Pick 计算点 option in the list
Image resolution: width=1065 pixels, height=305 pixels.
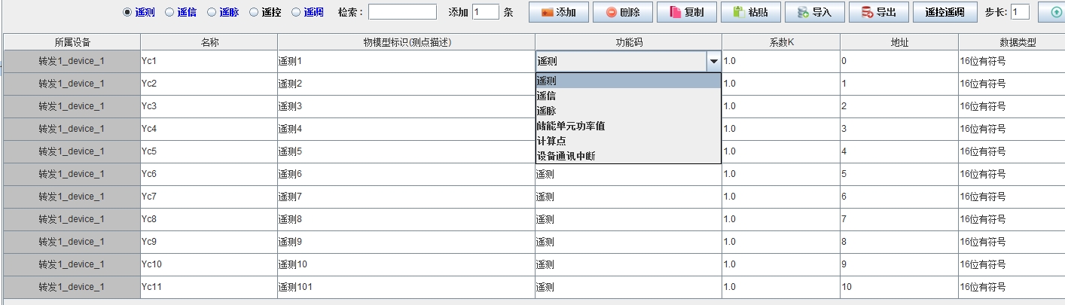(x=551, y=141)
